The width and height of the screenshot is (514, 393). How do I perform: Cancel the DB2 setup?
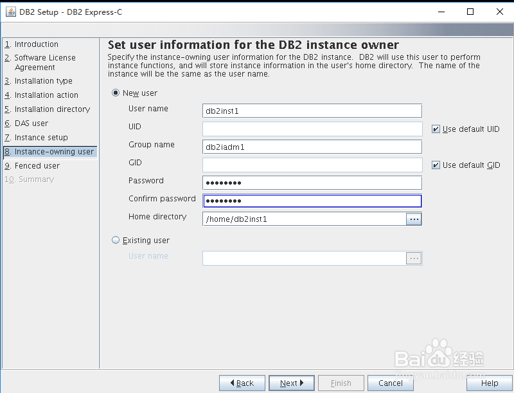[x=391, y=383]
